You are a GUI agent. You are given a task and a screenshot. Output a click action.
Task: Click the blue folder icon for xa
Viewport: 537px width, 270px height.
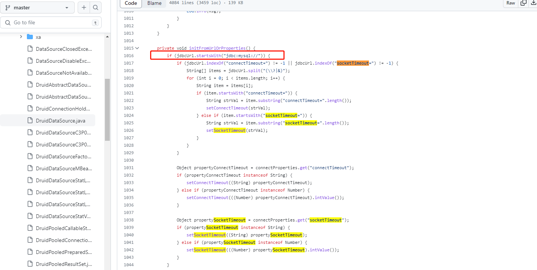tap(30, 37)
